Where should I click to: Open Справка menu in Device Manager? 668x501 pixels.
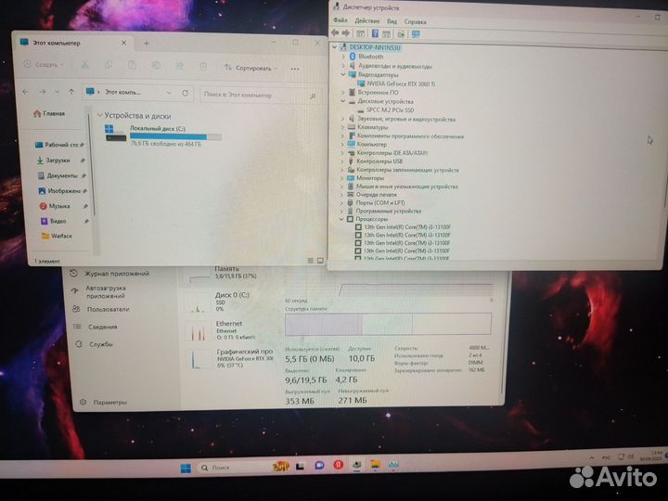[x=415, y=21]
